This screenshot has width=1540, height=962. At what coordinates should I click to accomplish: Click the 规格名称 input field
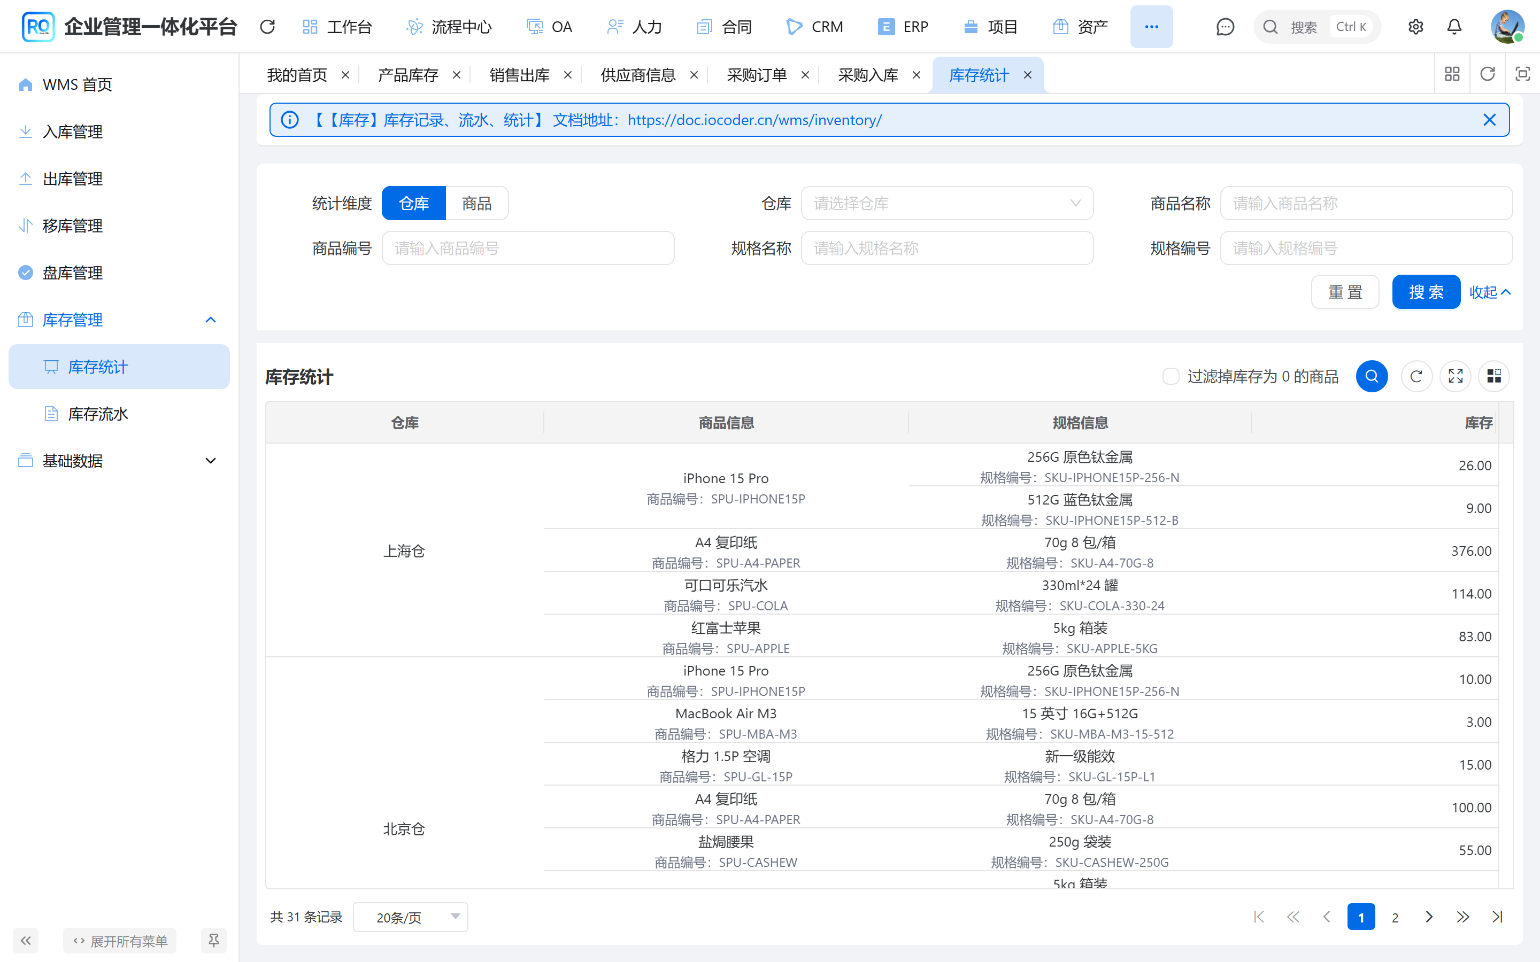(947, 248)
